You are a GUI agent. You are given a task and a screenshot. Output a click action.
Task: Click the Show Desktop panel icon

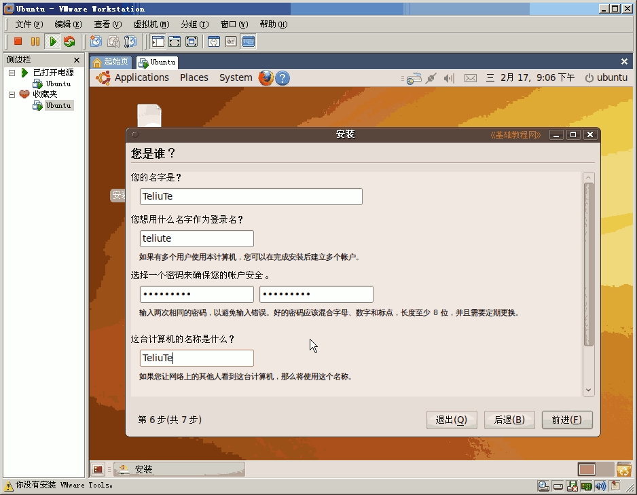coord(98,469)
